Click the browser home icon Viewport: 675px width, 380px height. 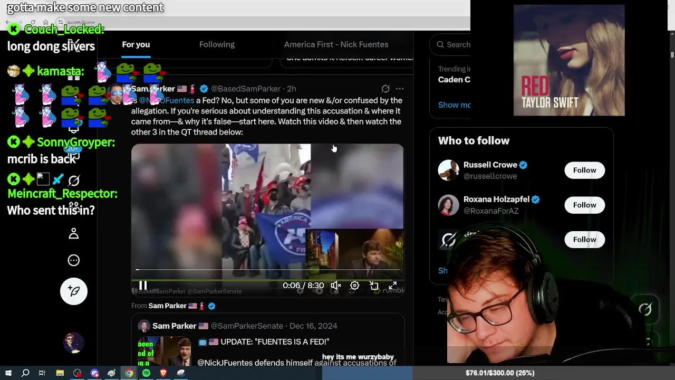click(46, 23)
